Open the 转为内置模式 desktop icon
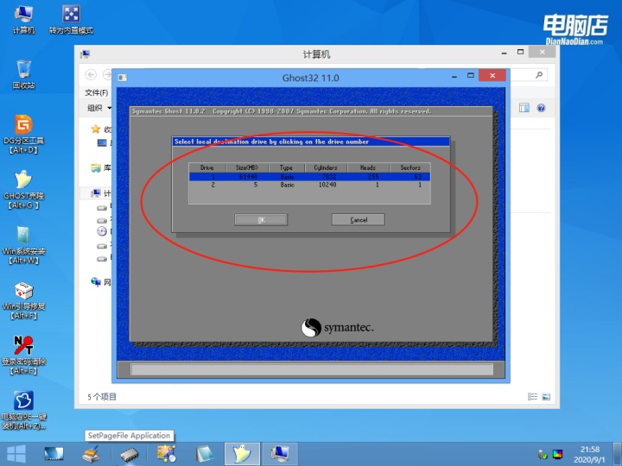The image size is (622, 466). tap(71, 20)
